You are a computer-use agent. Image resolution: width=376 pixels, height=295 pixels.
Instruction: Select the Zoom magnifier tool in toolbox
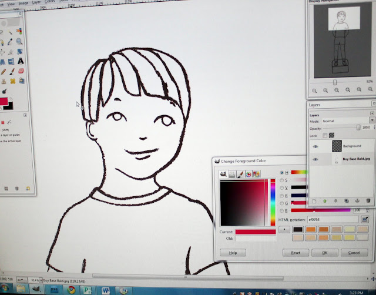pyautogui.click(x=19, y=41)
